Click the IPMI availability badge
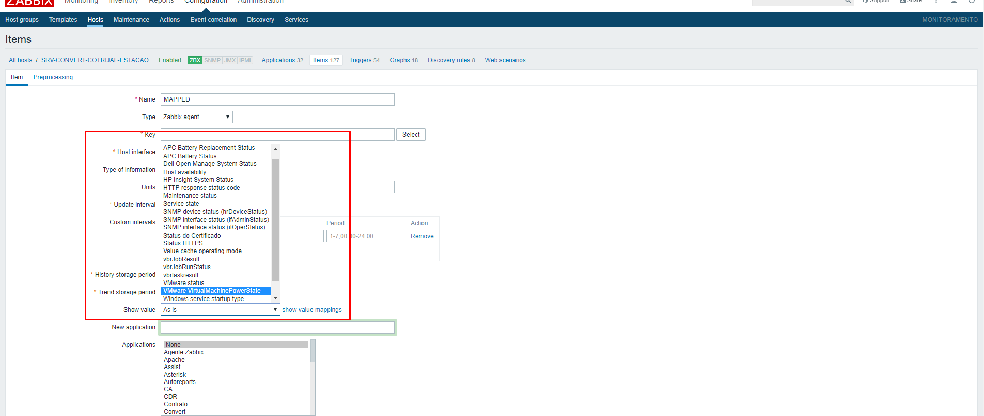984x416 pixels. pyautogui.click(x=245, y=60)
